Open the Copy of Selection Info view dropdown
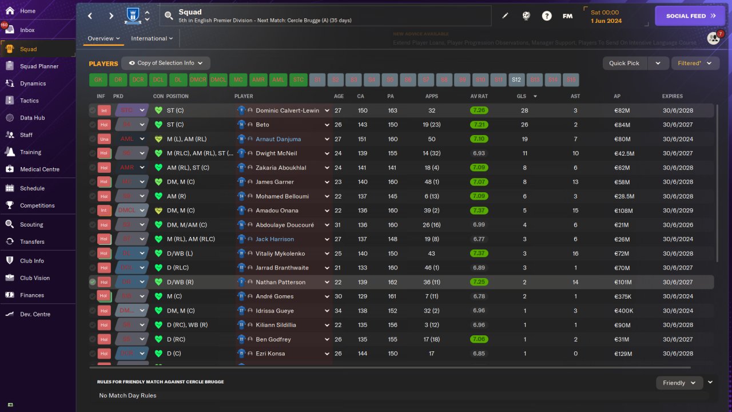732x412 pixels. 166,63
